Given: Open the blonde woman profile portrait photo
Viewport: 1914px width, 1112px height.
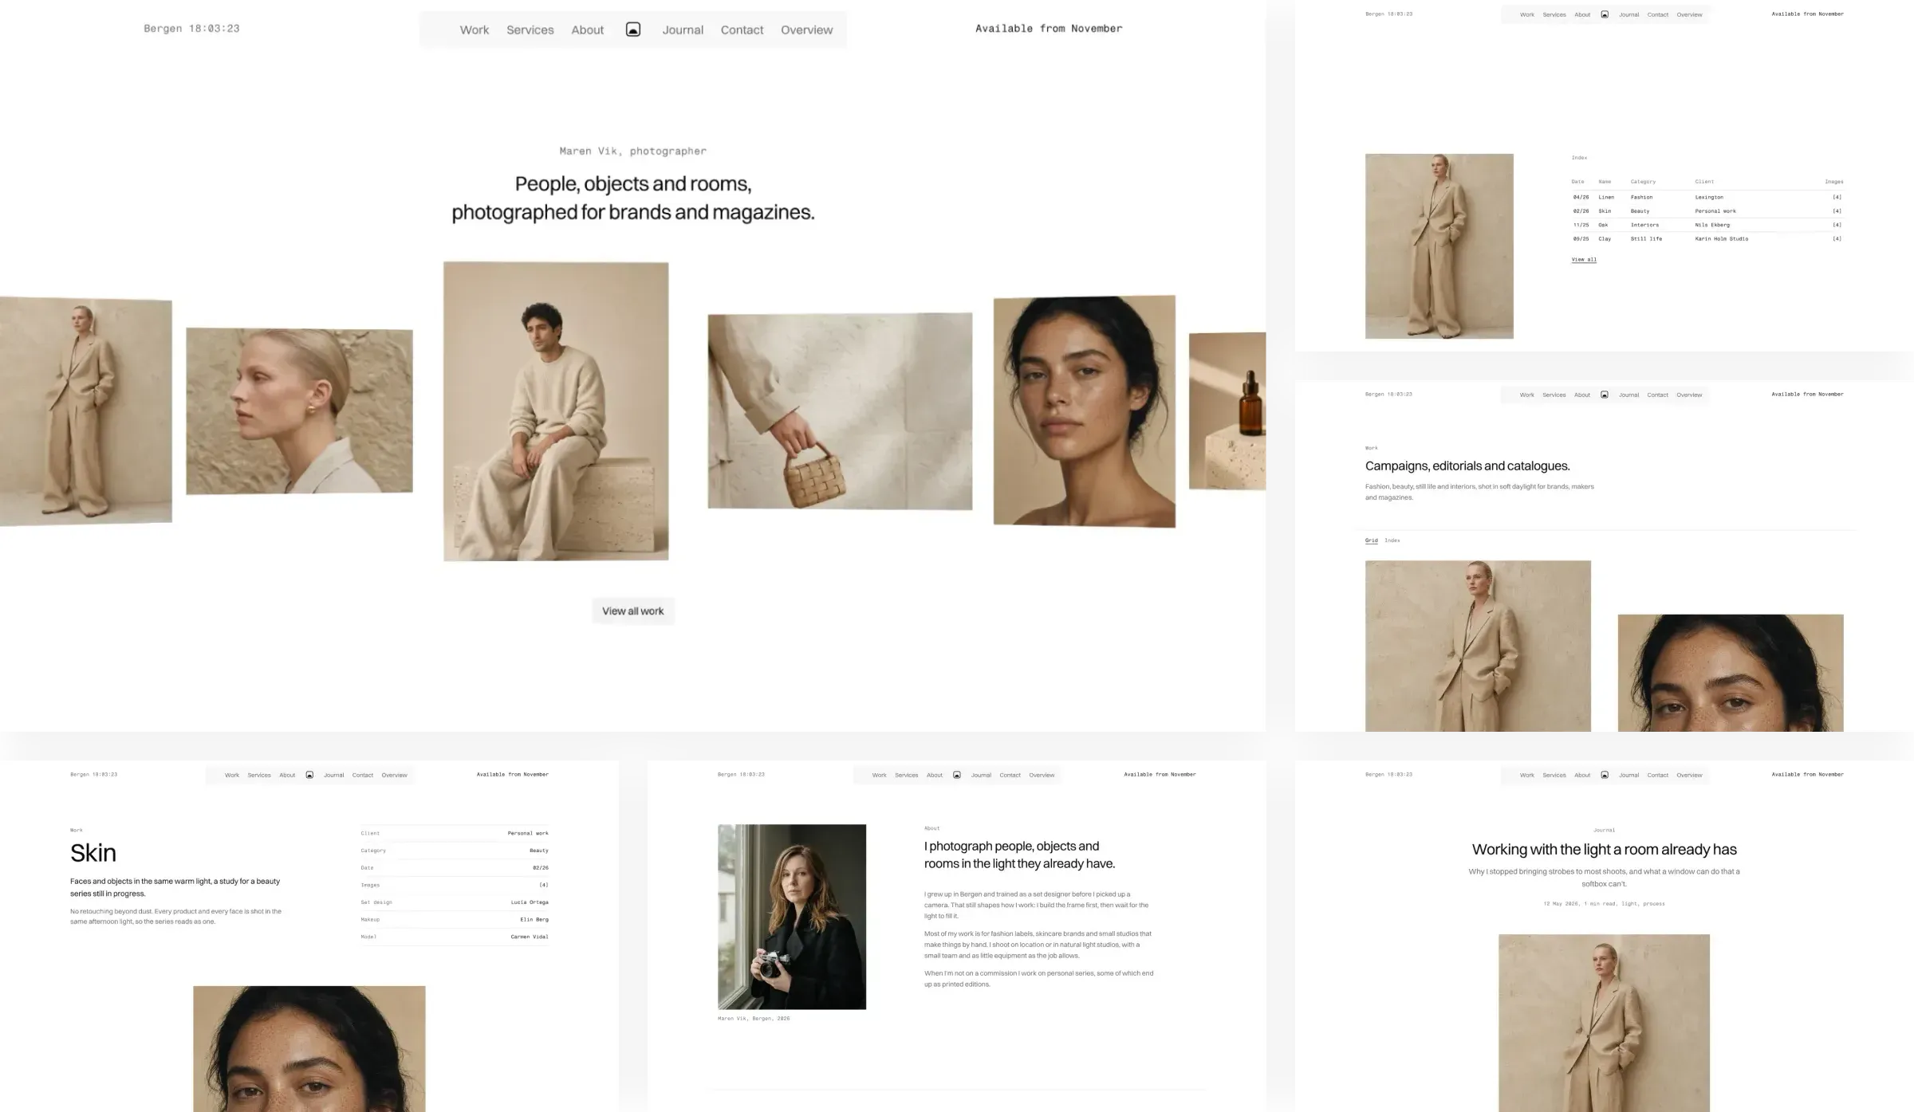Looking at the screenshot, I should pos(299,411).
